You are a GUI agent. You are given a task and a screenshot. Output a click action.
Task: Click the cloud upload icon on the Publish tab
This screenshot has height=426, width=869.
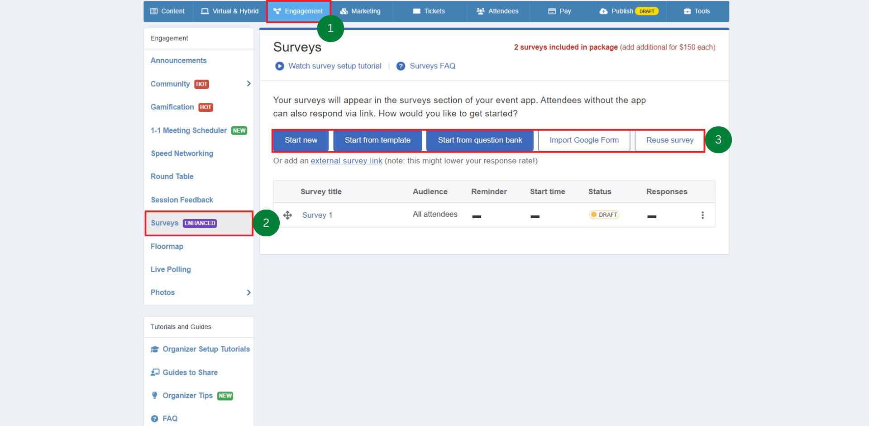(604, 11)
